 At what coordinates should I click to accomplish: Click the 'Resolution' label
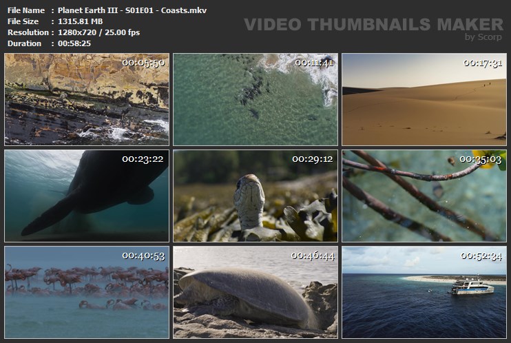(x=28, y=32)
